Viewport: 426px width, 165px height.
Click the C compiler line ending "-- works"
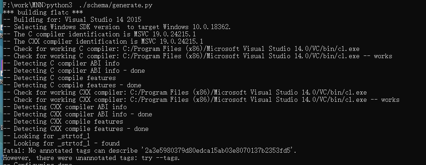tap(197, 56)
